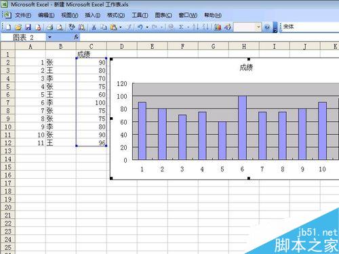Image resolution: width=339 pixels, height=254 pixels.
Task: Open the 图表(C) menu
Action: click(163, 16)
